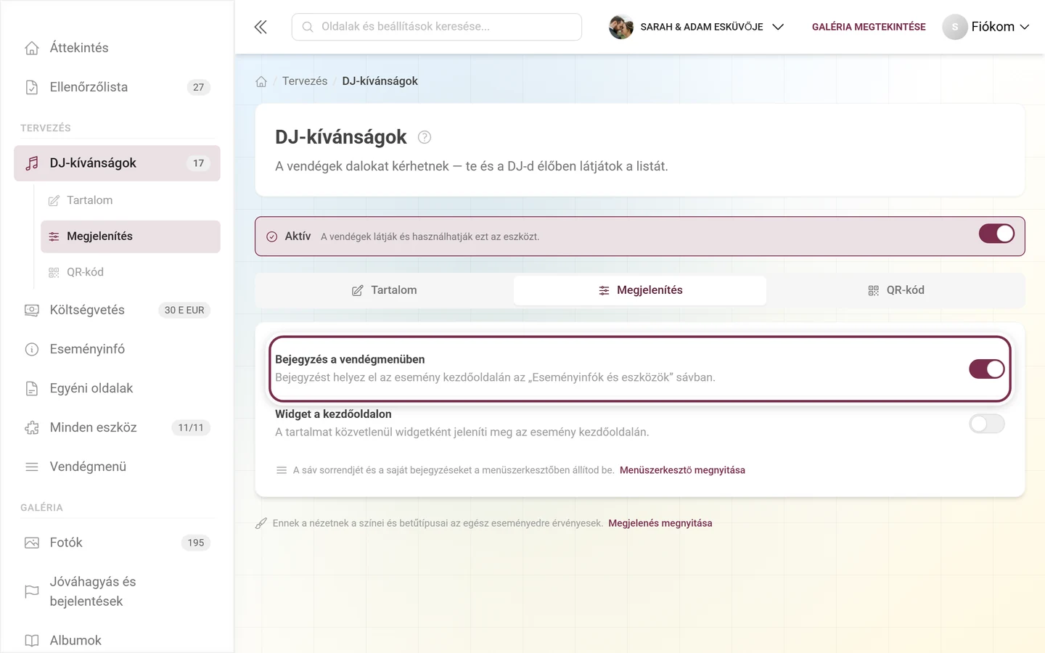Collapse the sidebar with the double-chevron icon

tap(261, 27)
